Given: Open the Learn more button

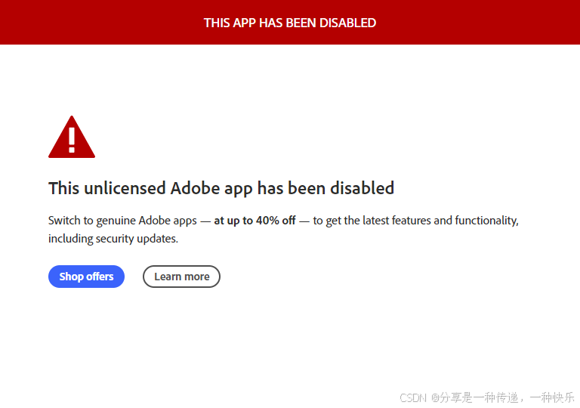Looking at the screenshot, I should click(181, 277).
